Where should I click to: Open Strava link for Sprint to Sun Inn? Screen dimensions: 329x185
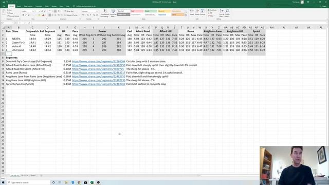click(x=98, y=84)
